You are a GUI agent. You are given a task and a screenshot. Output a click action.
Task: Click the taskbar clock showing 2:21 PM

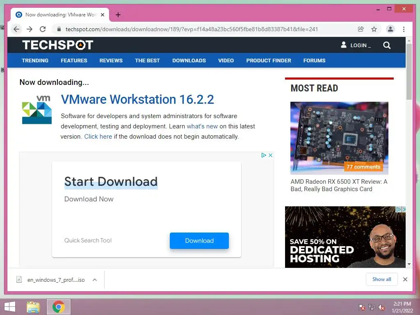[402, 307]
